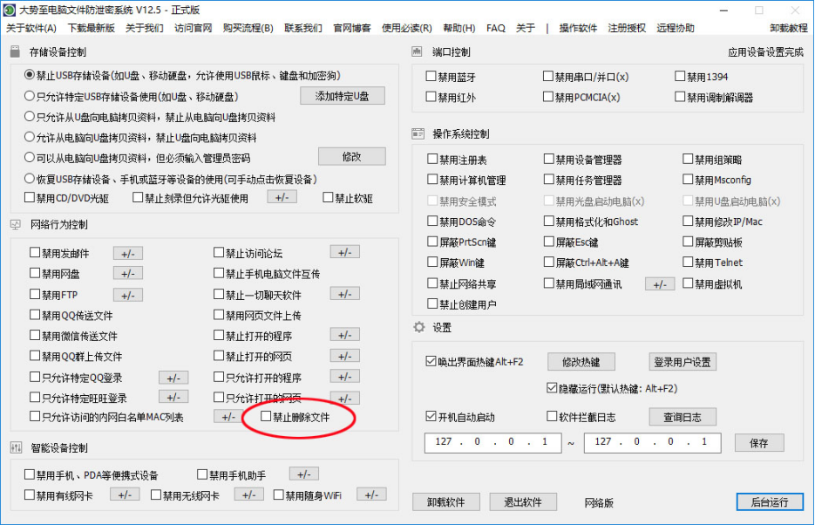Click the app icon in the title bar
This screenshot has height=525, width=815.
(10, 10)
